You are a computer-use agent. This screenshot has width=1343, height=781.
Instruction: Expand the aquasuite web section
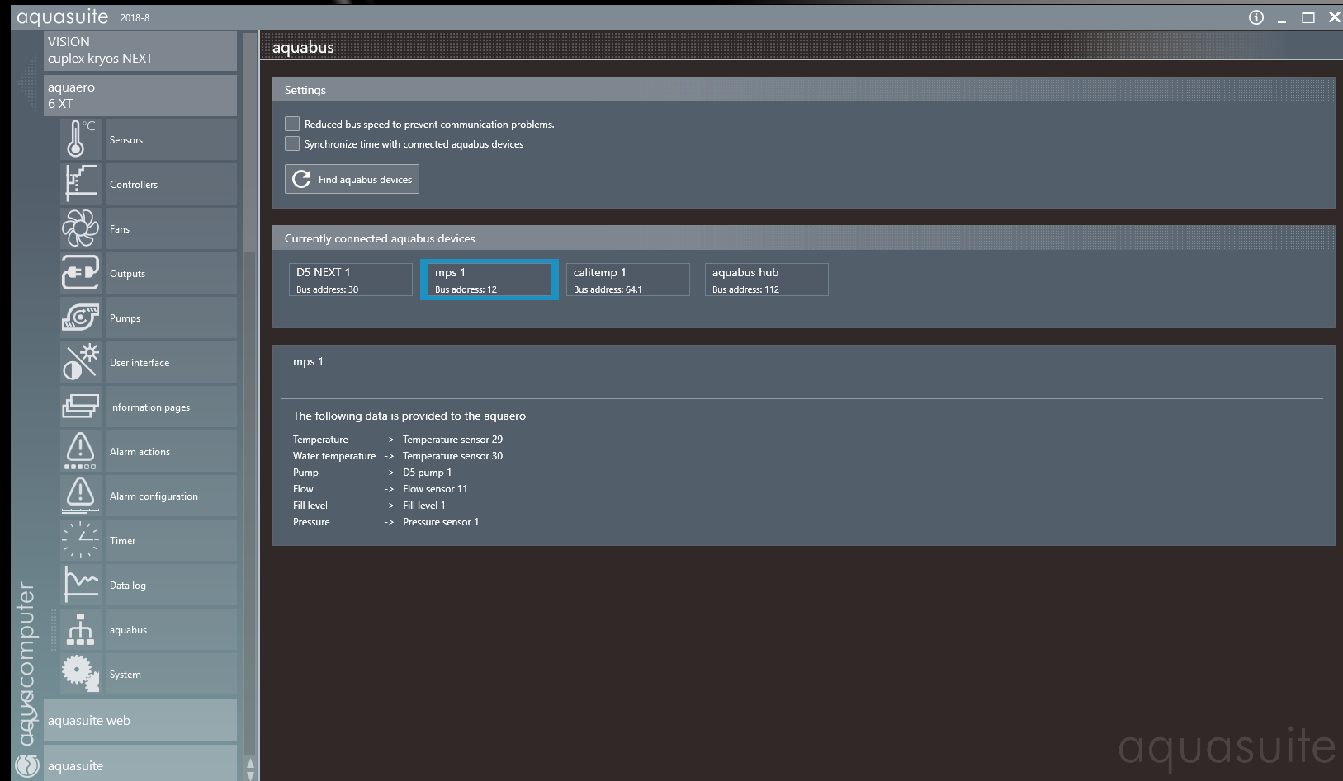[140, 720]
